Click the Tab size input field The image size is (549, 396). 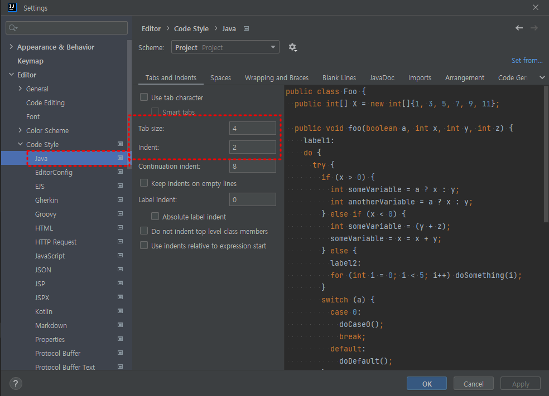pos(252,128)
